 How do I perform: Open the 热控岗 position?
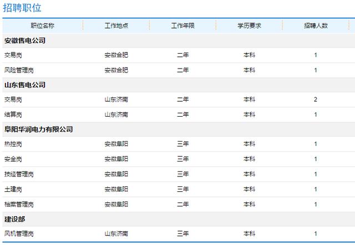pos(13,144)
